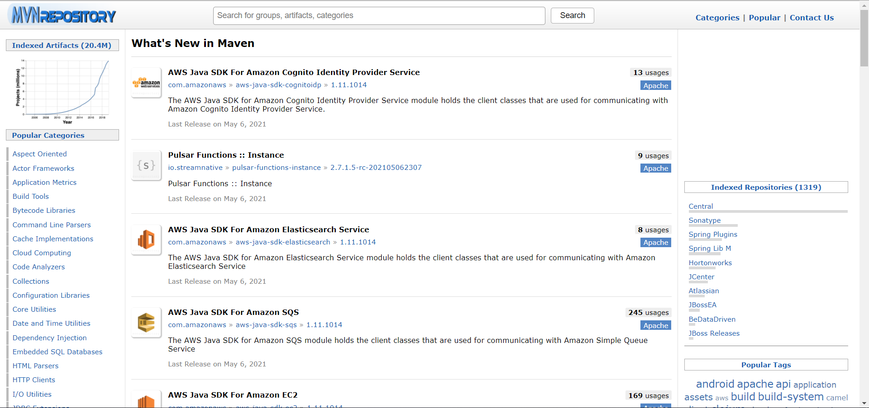The height and width of the screenshot is (408, 869).
Task: Open AWS Java SDK For Amazon EC2 title
Action: click(233, 395)
